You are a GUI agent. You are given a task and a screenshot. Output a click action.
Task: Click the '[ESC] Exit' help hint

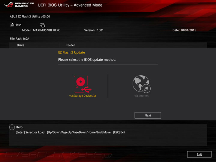[x=119, y=132]
